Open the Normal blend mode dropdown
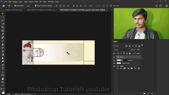Viewport: 169px width, 95px height. pyautogui.click(x=121, y=50)
